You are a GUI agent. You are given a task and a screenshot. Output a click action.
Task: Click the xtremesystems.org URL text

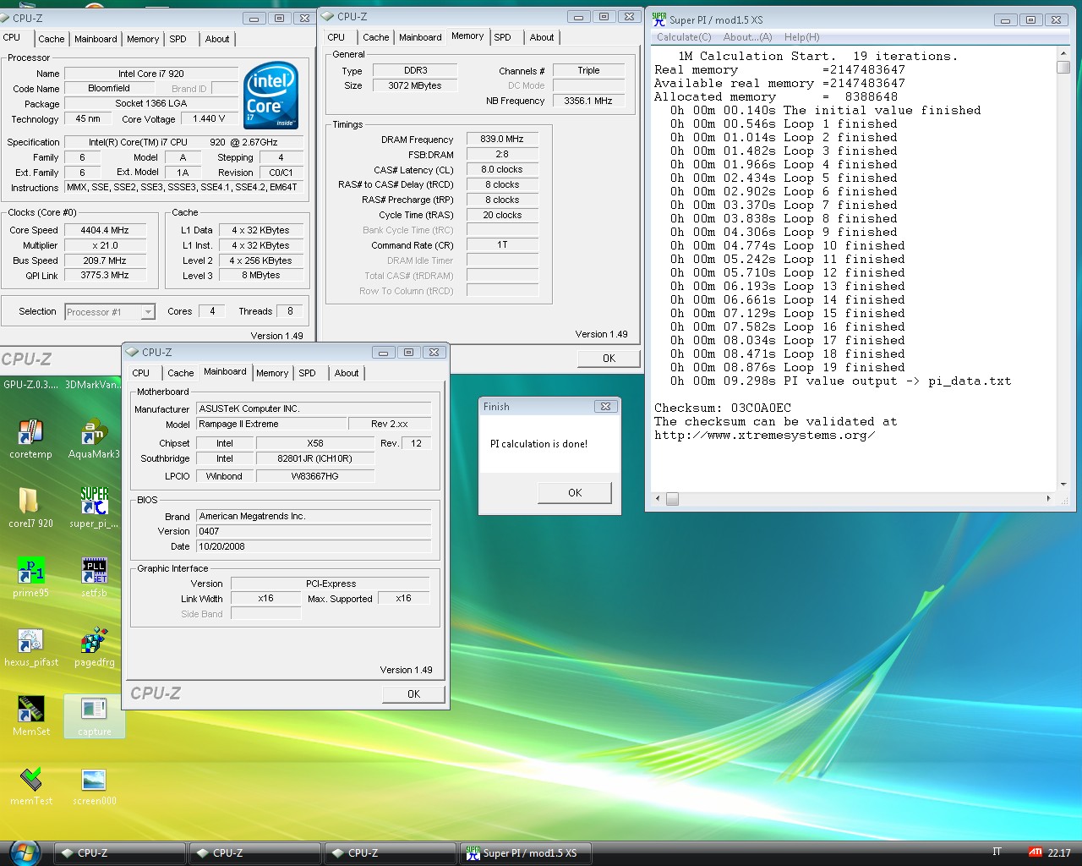(x=764, y=436)
